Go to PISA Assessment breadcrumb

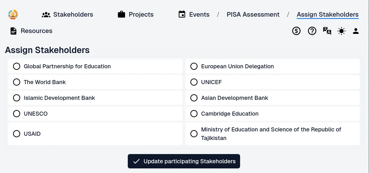tap(253, 14)
